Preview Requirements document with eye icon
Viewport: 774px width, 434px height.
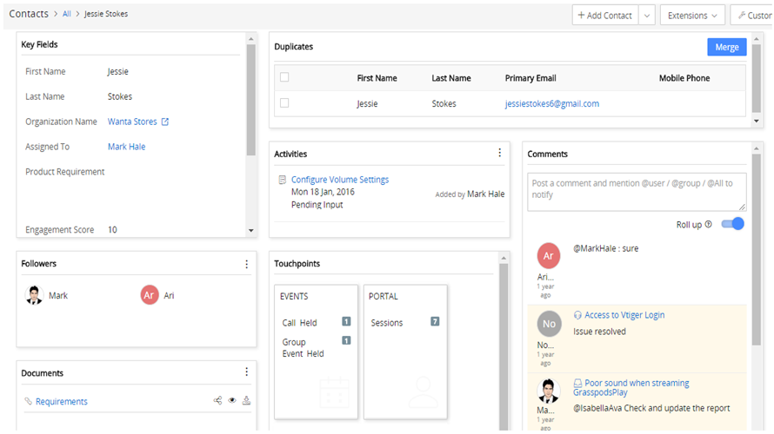click(x=232, y=401)
